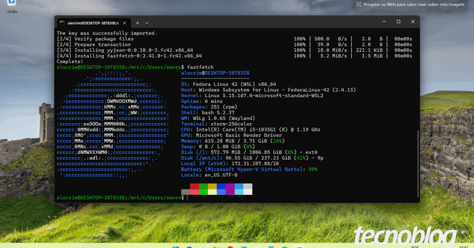Click the 'Complete!' message
This screenshot has height=248, width=474.
click(x=70, y=62)
